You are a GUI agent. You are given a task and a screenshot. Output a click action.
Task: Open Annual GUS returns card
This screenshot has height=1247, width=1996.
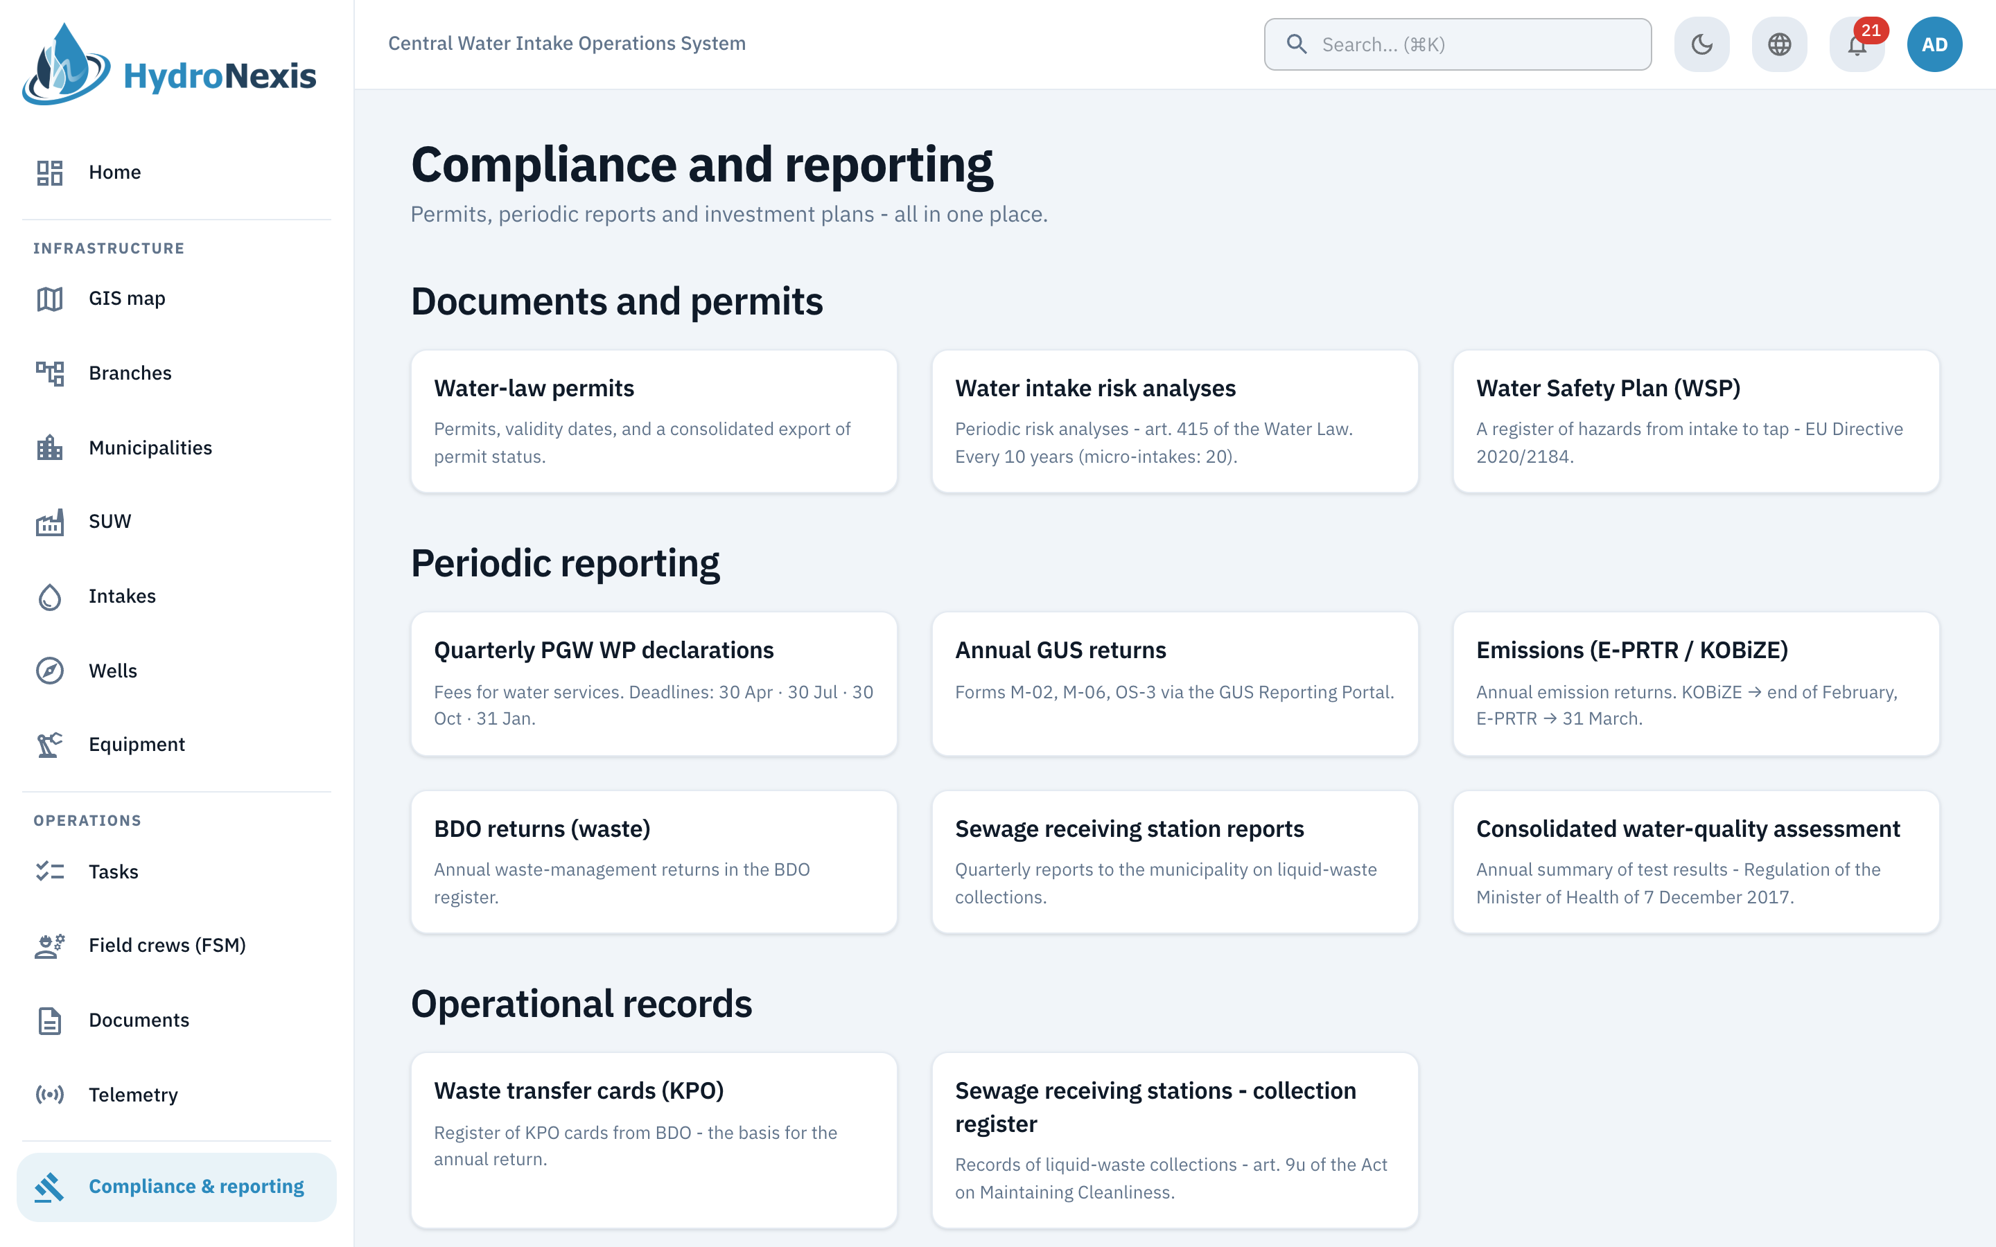(1175, 684)
